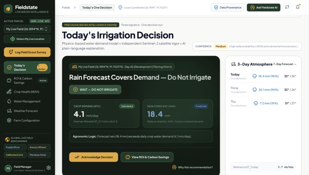Image resolution: width=309 pixels, height=175 pixels.
Task: Open notifications bell
Action: [298, 7]
